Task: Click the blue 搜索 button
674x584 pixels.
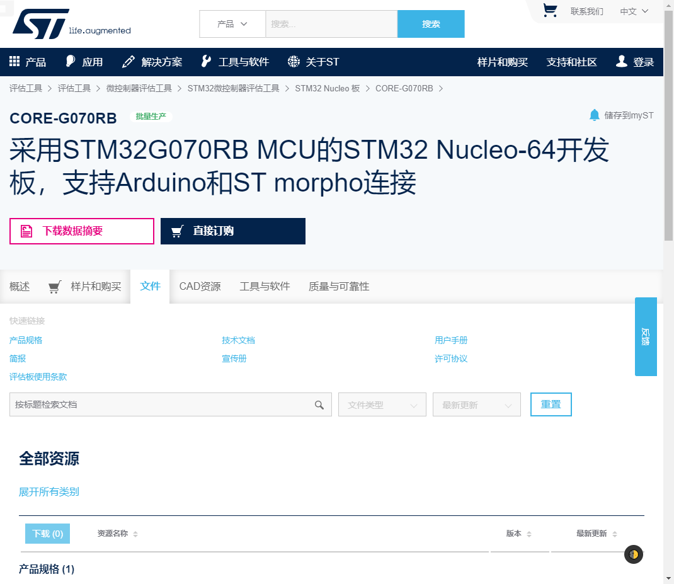Action: tap(431, 24)
